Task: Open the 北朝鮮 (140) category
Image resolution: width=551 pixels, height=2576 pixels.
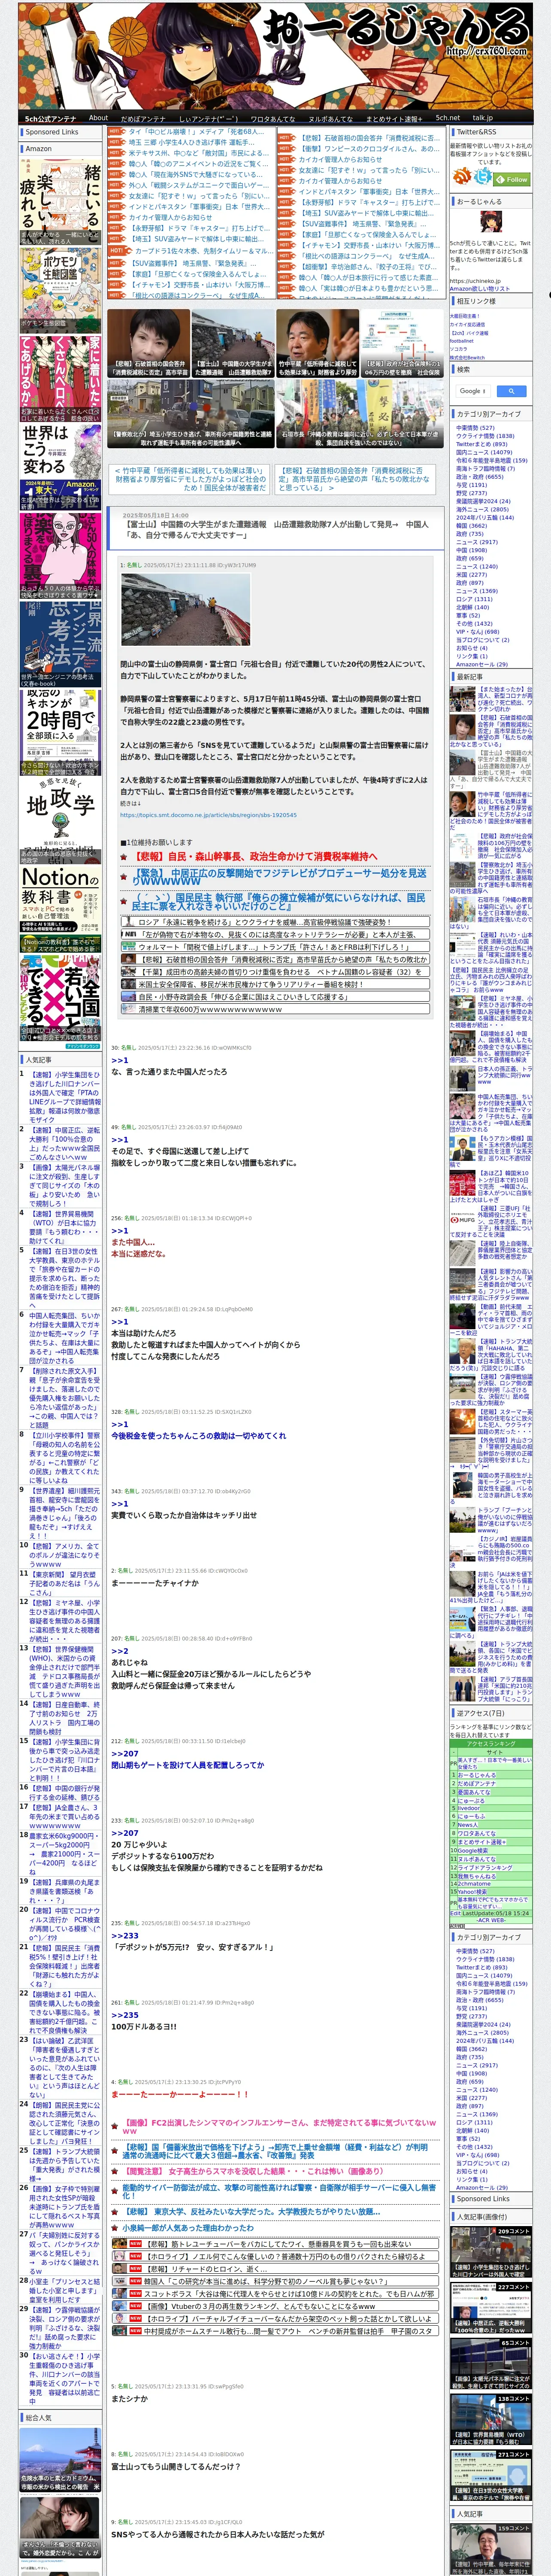Action: point(472,607)
